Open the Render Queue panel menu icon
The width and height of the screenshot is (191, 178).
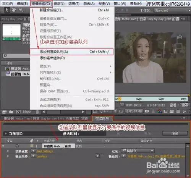click(183, 118)
